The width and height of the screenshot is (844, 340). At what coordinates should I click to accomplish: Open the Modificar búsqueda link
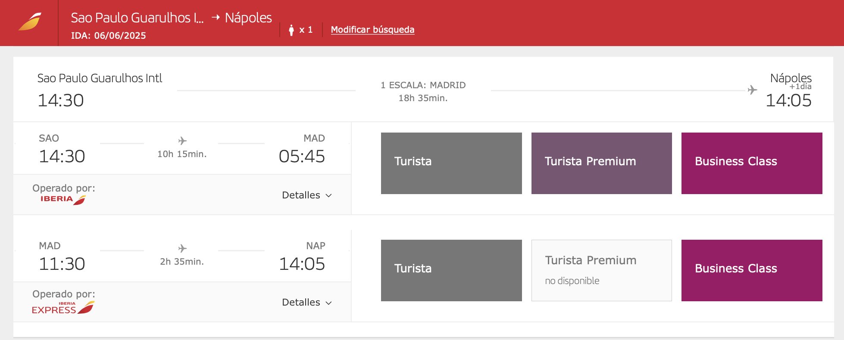point(372,30)
